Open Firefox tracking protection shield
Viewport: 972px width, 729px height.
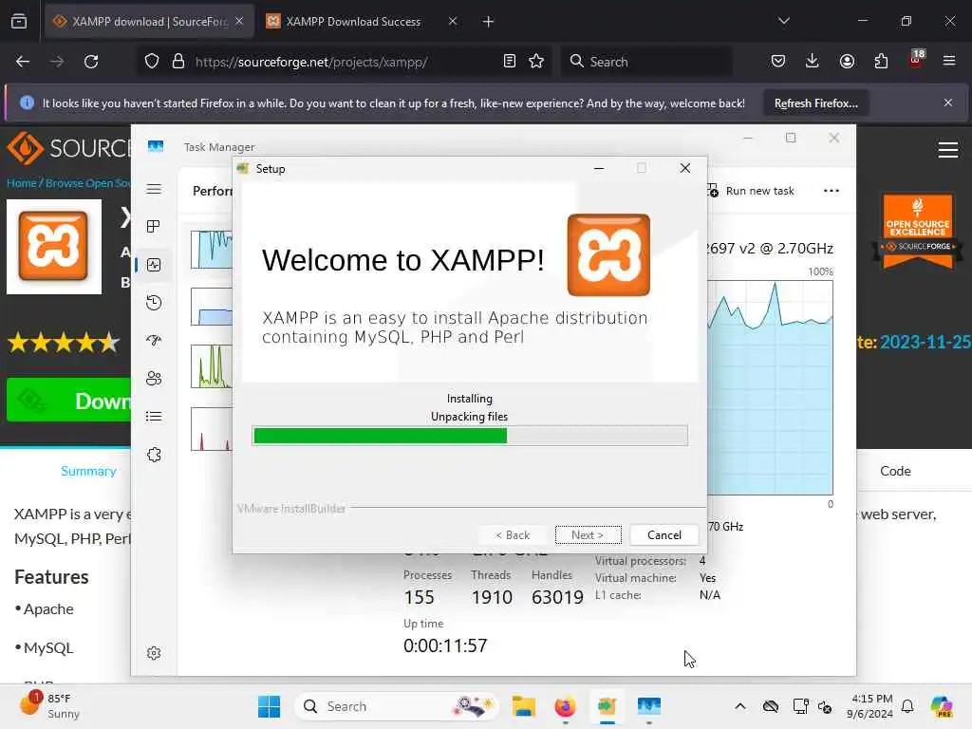point(152,62)
